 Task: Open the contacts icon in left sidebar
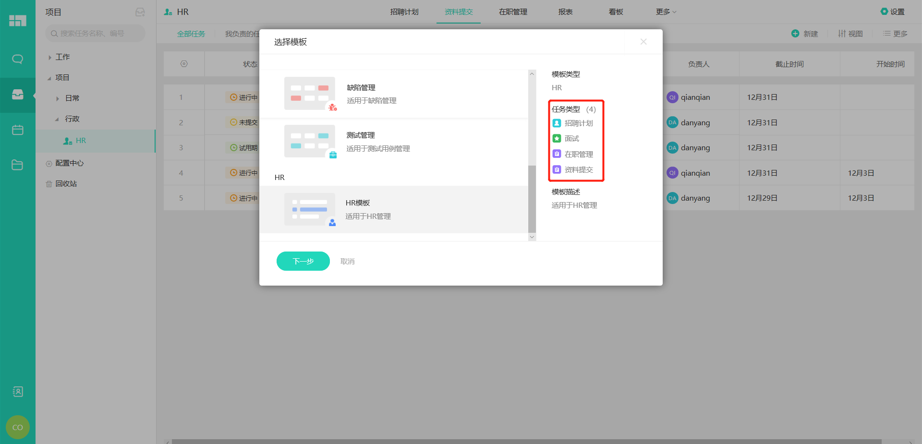[17, 392]
